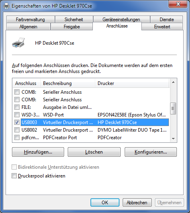Open the Sicherheit tab

coord(74,20)
